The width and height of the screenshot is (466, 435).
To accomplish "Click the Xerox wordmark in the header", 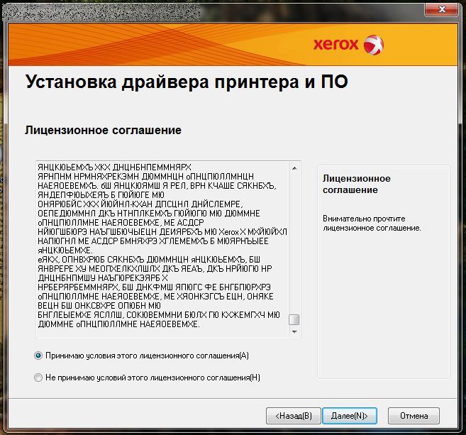I will (336, 45).
